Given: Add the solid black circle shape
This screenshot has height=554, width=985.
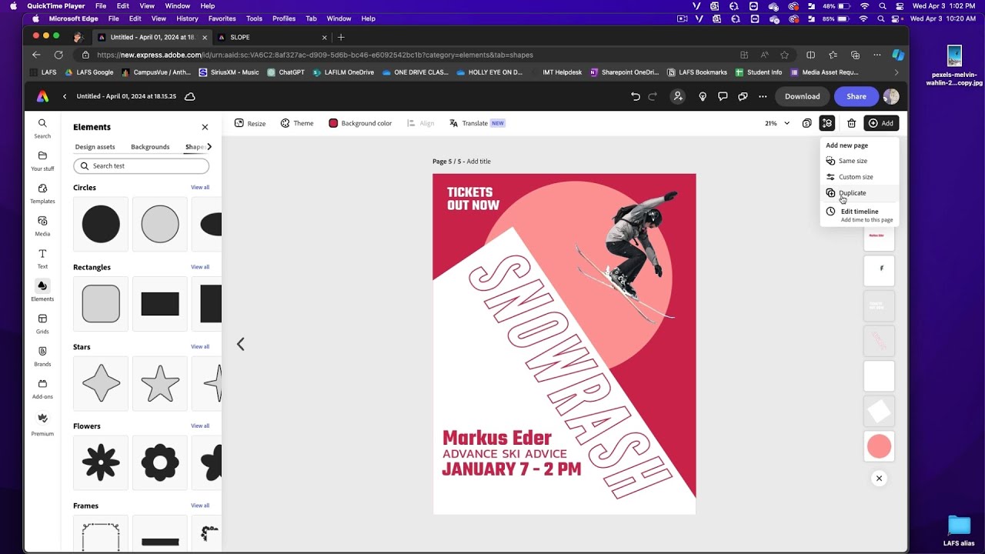Looking at the screenshot, I should 101,224.
